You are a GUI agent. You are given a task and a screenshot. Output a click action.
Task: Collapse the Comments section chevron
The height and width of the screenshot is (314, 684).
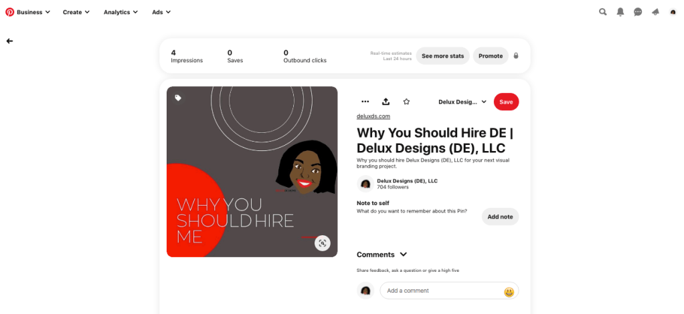click(x=404, y=255)
